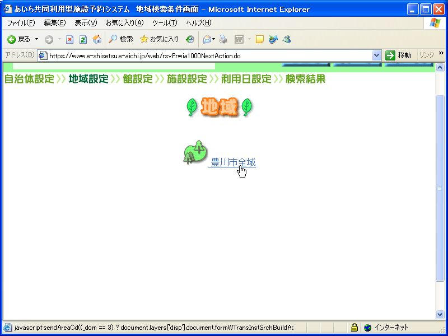Click the Print toolbar icon
The image size is (448, 336).
point(223,39)
